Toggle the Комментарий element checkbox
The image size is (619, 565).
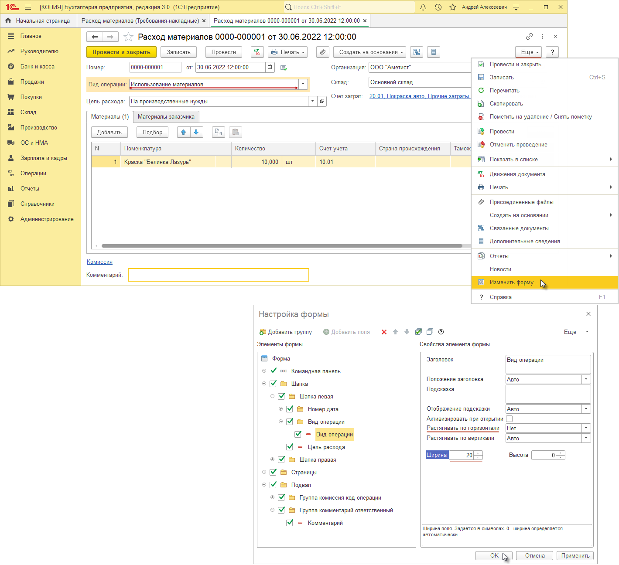pos(290,523)
